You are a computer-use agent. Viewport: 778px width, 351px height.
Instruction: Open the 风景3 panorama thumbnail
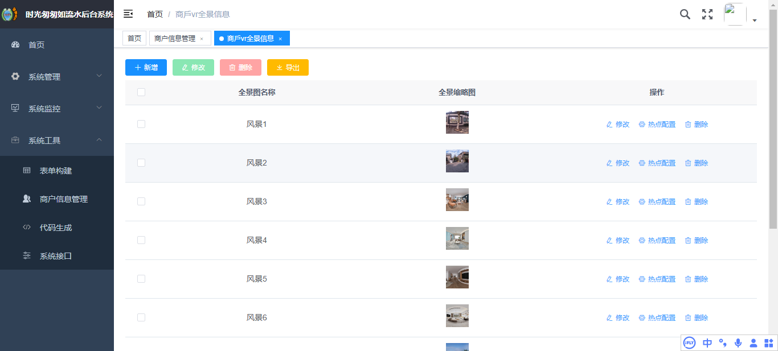point(457,200)
